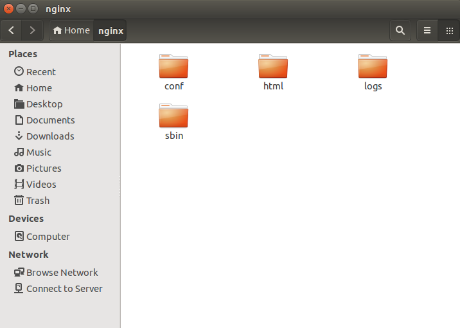Open Computer under Devices
Image resolution: width=460 pixels, height=328 pixels.
click(x=60, y=237)
